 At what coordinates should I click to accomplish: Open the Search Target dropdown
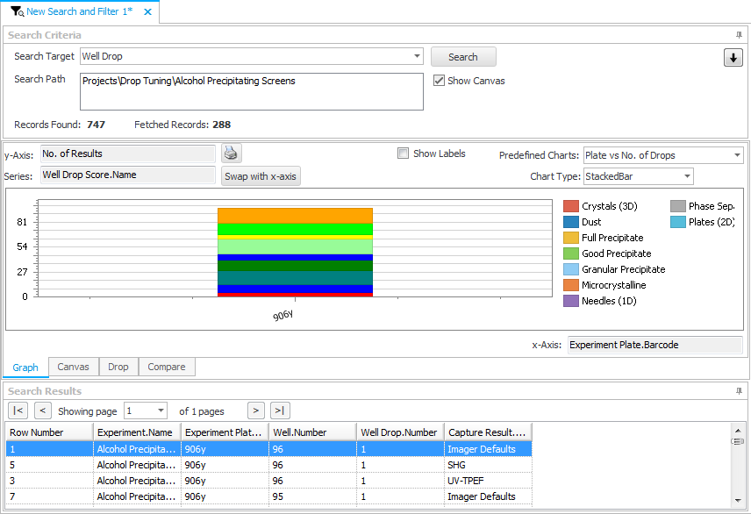[417, 56]
